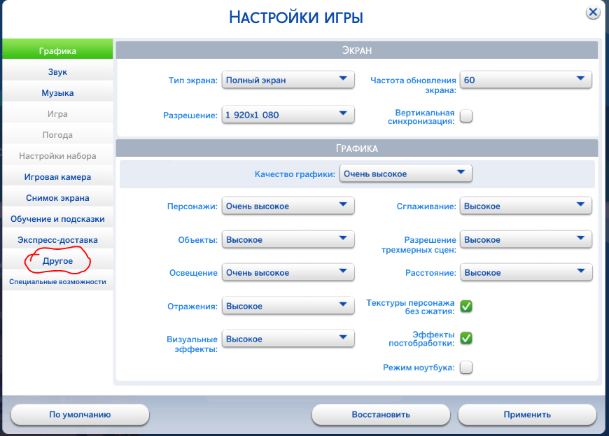The image size is (609, 436).
Task: Open the Другое settings tab
Action: 57,260
